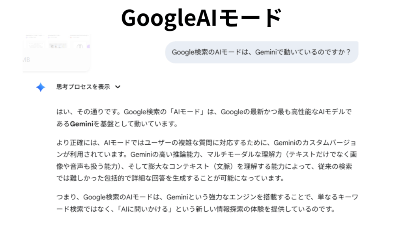Click the 「AIモード」 quoted phrase
Screen dimensions: 404x227
pos(187,112)
